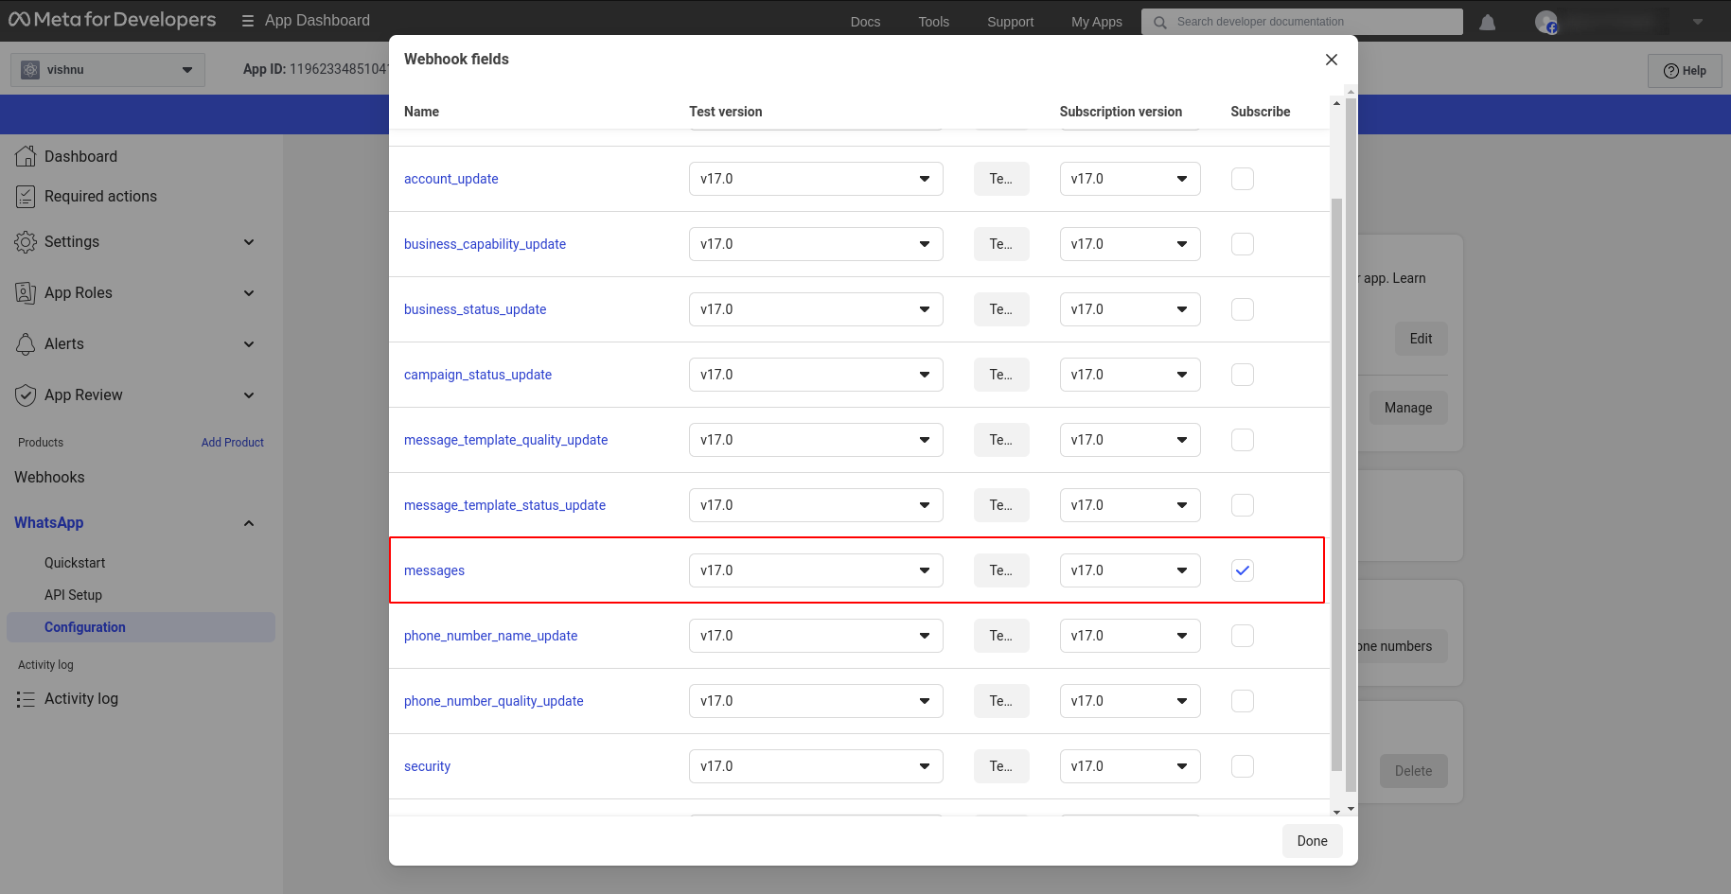Viewport: 1731px width, 894px height.
Task: Click the Settings gear icon in sidebar
Action: pos(26,242)
